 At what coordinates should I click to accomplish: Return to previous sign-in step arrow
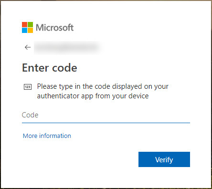[28, 47]
